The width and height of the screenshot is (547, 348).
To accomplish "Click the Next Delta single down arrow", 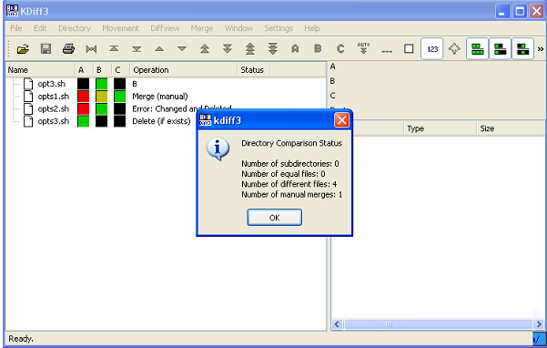I will click(x=182, y=49).
